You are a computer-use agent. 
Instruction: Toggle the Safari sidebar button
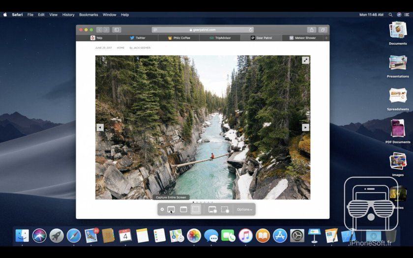point(117,29)
